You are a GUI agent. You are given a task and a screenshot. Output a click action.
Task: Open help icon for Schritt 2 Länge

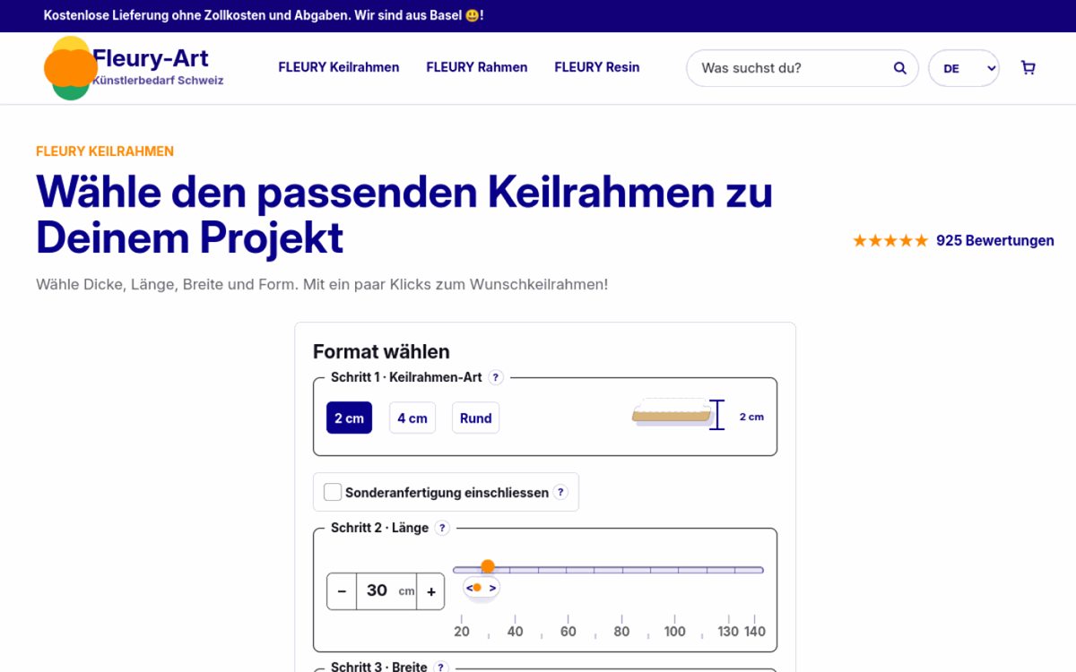tap(442, 528)
